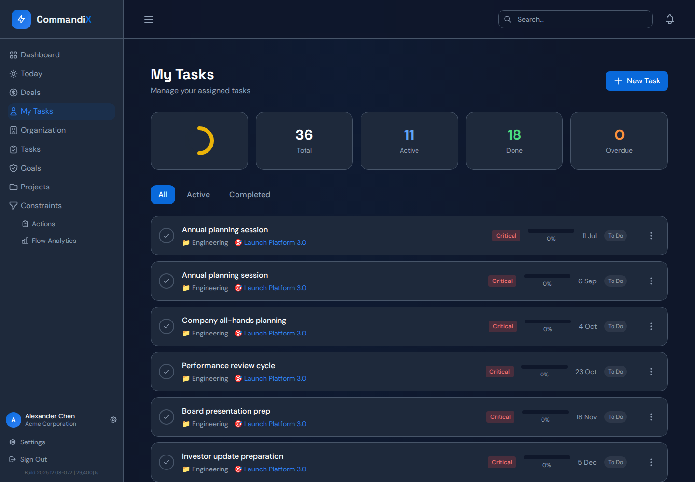The width and height of the screenshot is (695, 482).
Task: Open more options for Performance review cycle
Action: [x=651, y=372]
